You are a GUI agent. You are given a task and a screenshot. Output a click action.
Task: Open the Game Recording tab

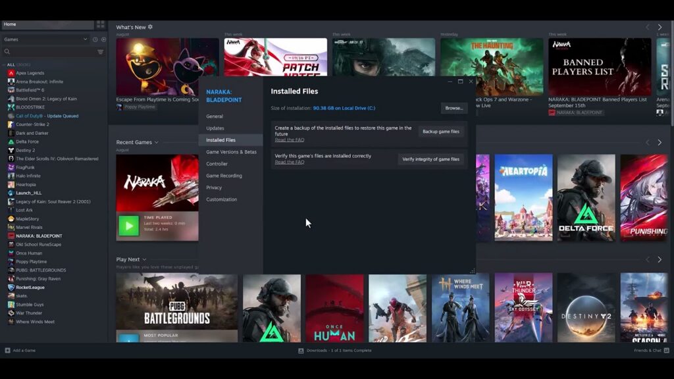point(224,176)
